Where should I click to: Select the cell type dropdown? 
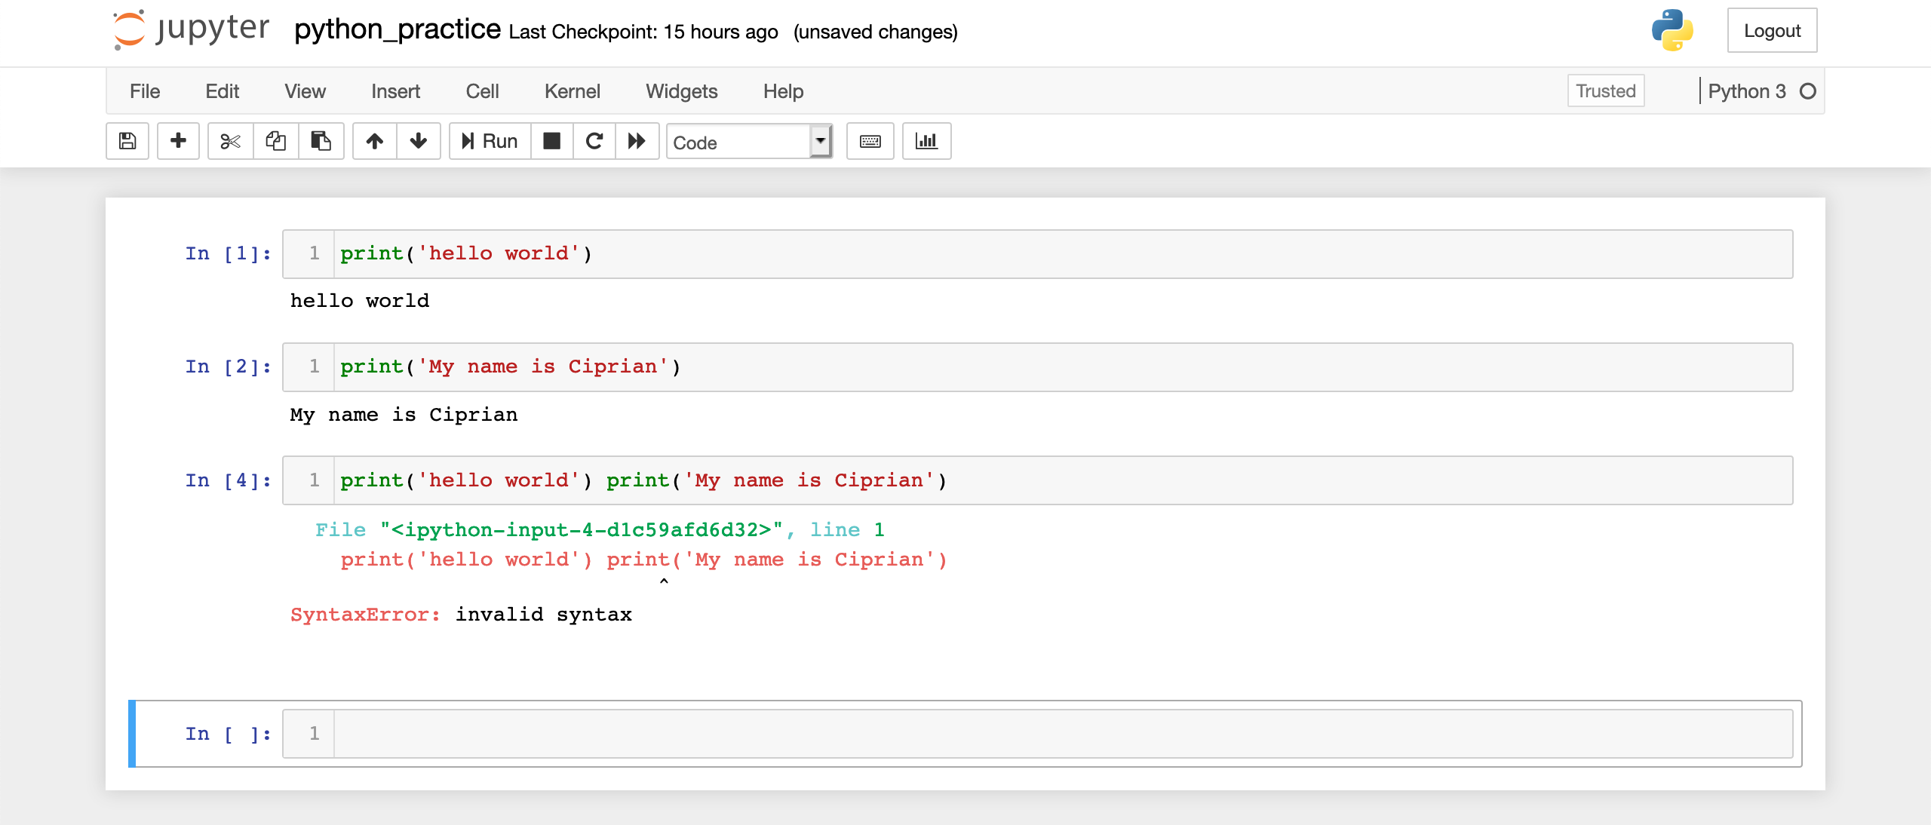coord(745,142)
